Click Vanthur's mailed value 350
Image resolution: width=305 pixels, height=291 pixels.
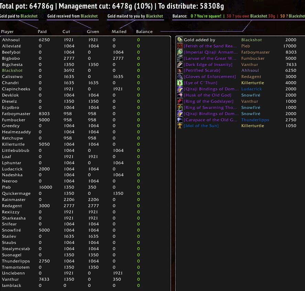[117, 279]
